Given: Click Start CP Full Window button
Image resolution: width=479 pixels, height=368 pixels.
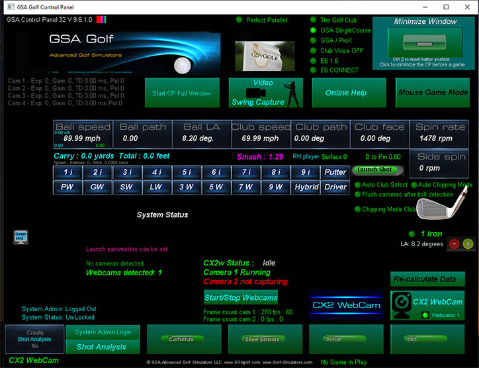Looking at the screenshot, I should (182, 93).
